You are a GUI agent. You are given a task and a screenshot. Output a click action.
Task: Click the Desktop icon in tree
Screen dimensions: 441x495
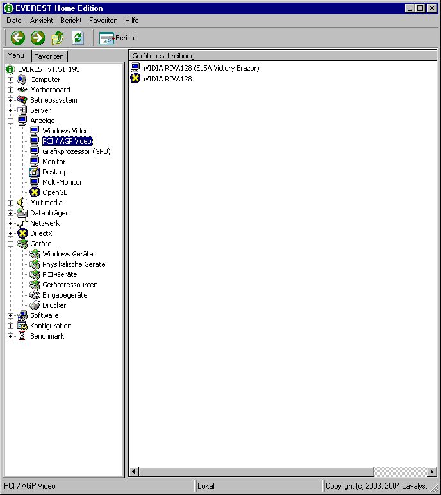point(35,172)
